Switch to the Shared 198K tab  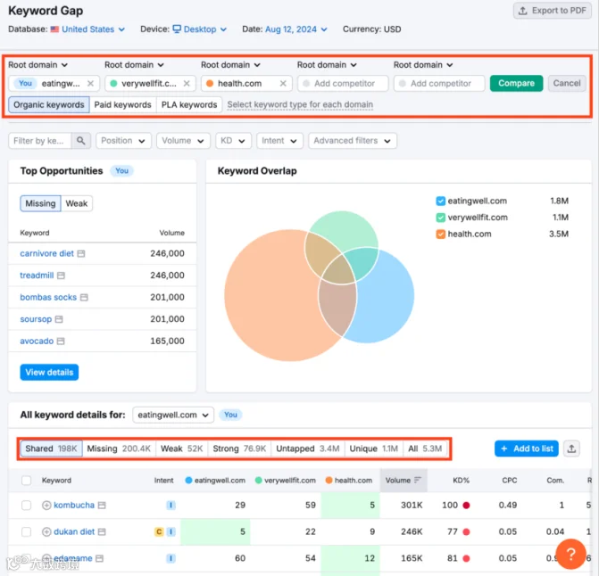(51, 448)
